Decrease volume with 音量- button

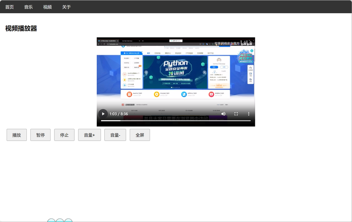[115, 135]
